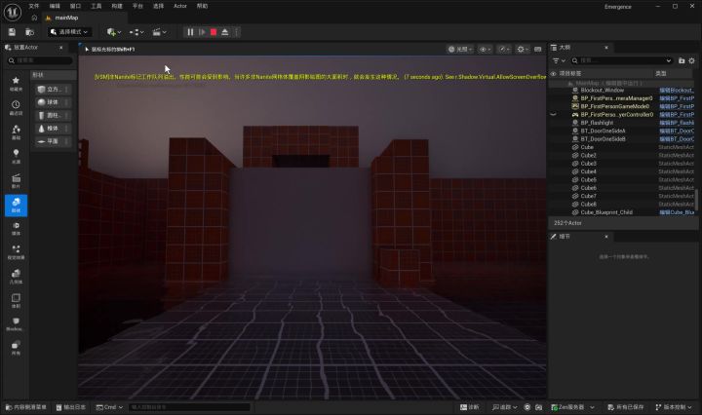Select the recently placed clock category

(16, 107)
